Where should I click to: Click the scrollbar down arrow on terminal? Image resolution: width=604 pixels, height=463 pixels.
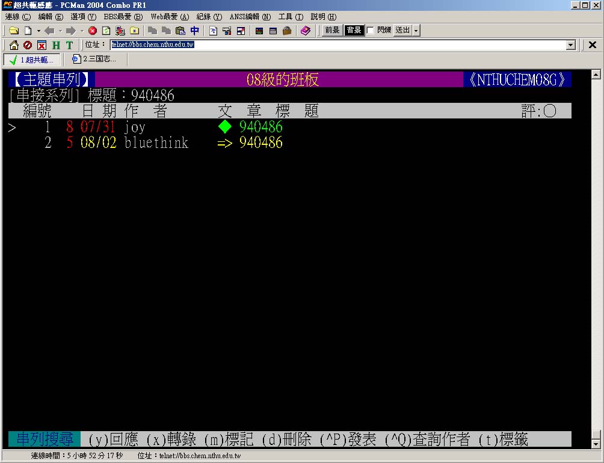pyautogui.click(x=596, y=444)
